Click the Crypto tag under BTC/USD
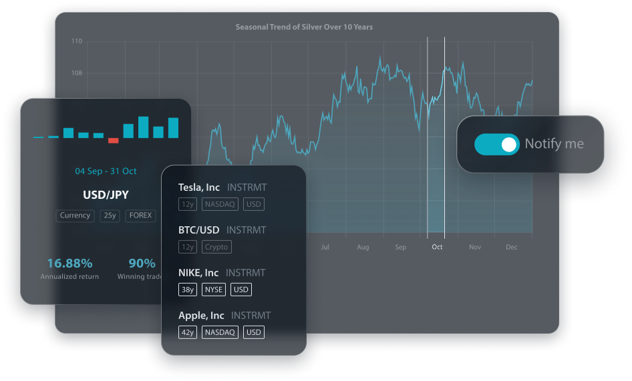632x381 pixels. pyautogui.click(x=217, y=247)
